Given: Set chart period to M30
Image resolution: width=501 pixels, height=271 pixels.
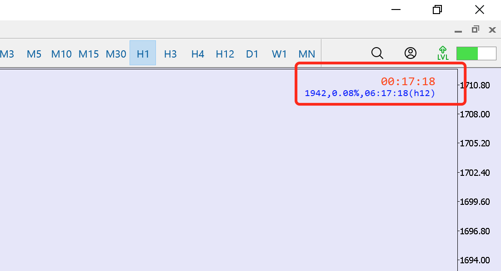Looking at the screenshot, I should [116, 54].
